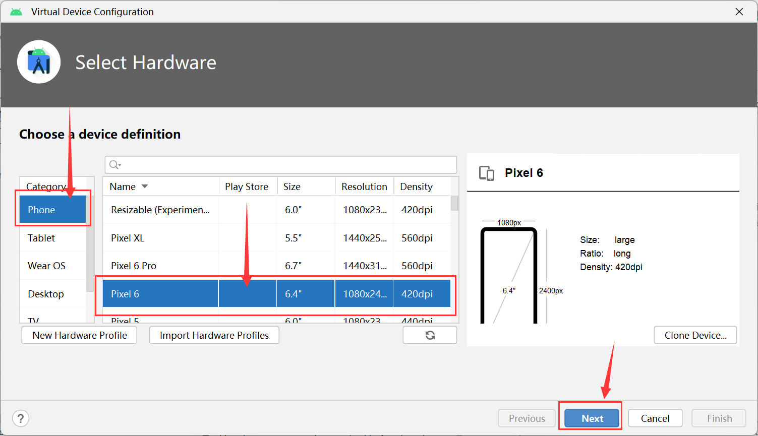Click the 5.5" size cell
Image resolution: width=758 pixels, height=436 pixels.
pyautogui.click(x=306, y=238)
